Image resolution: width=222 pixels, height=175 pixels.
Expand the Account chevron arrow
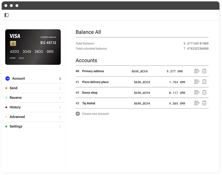coord(60,79)
